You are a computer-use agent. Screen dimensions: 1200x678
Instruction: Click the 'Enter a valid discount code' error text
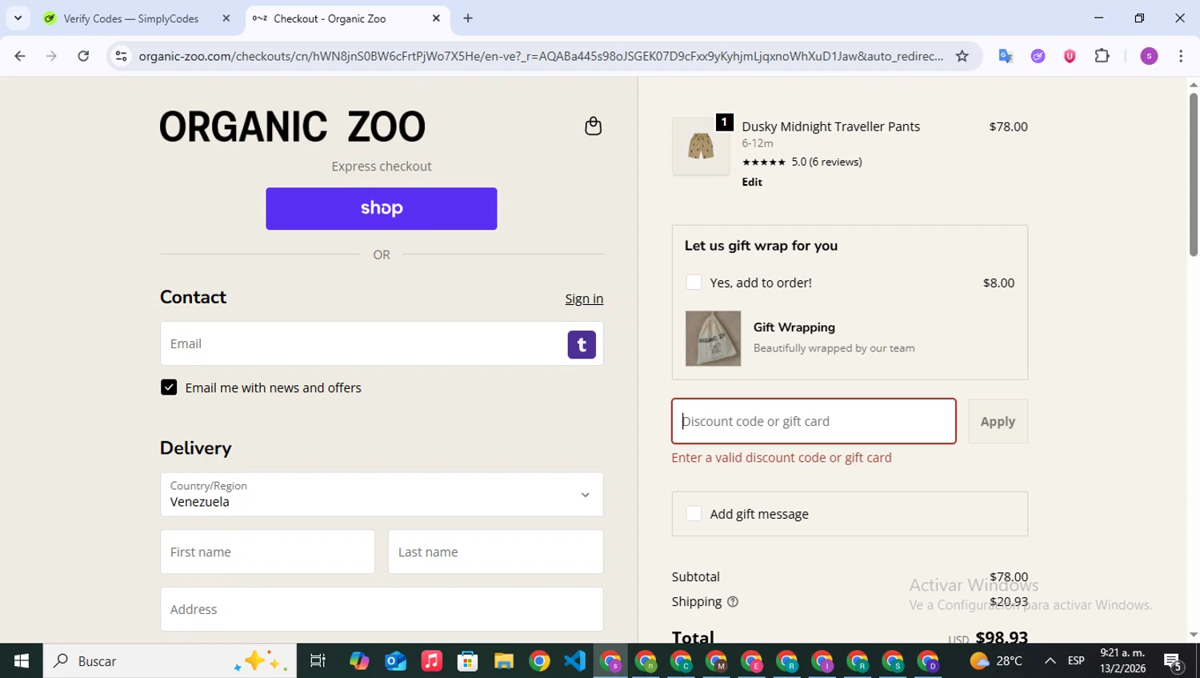(x=782, y=458)
